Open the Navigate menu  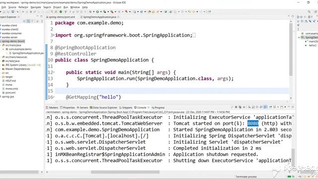click(x=36, y=7)
